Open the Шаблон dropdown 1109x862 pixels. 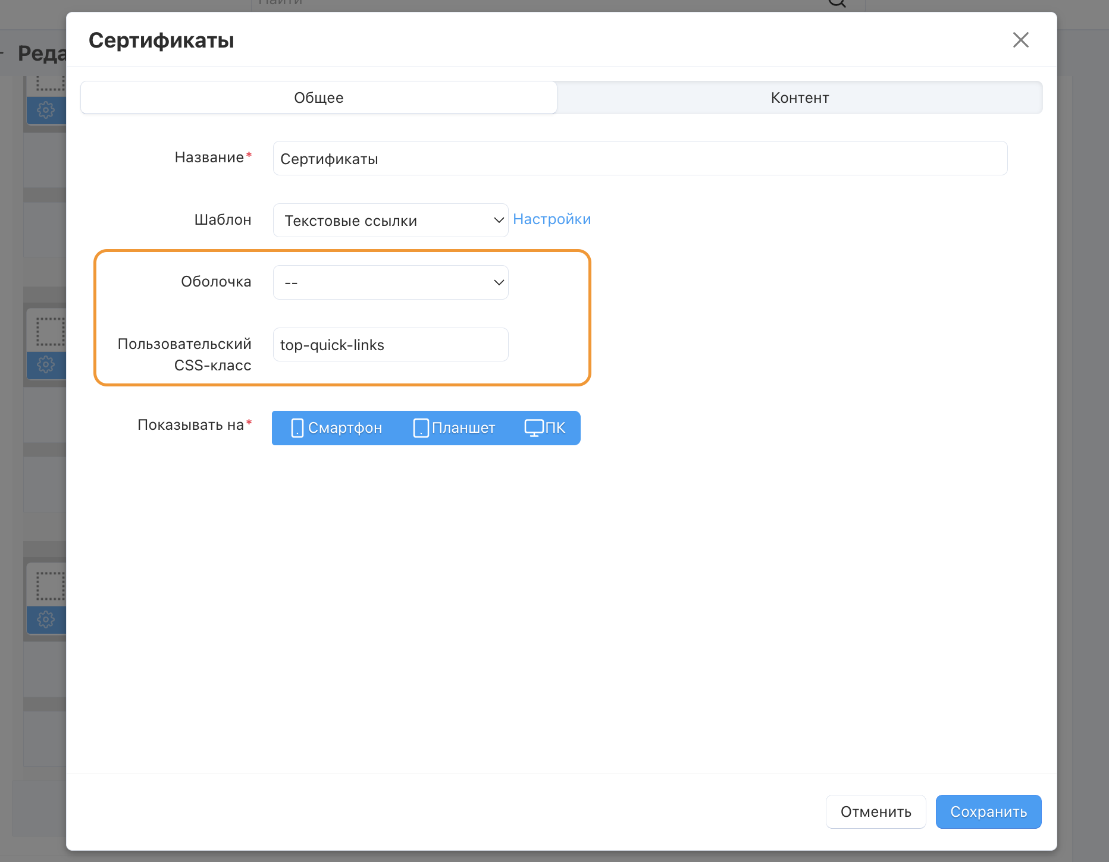point(390,221)
